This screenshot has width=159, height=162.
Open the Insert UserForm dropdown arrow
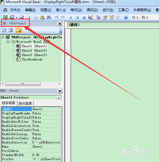point(17,17)
